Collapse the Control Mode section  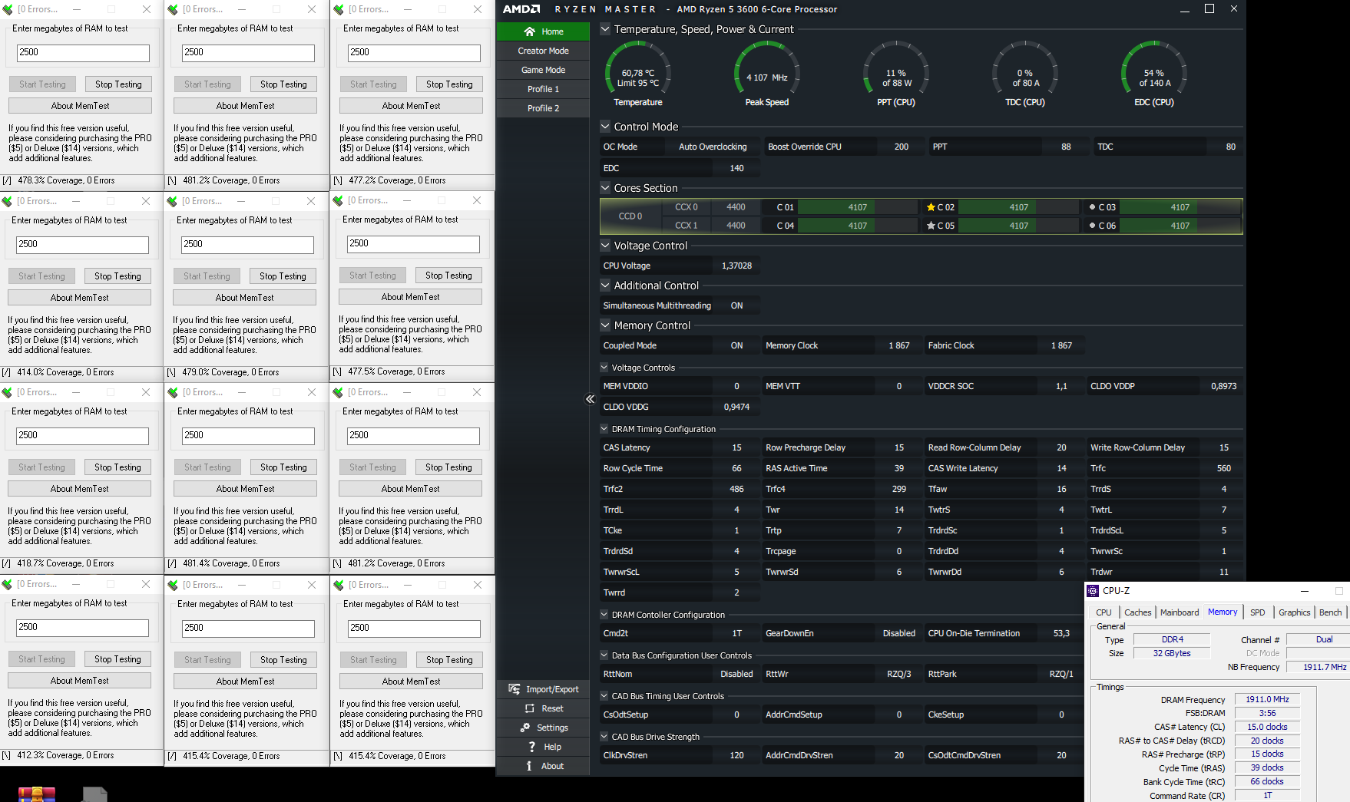click(605, 127)
